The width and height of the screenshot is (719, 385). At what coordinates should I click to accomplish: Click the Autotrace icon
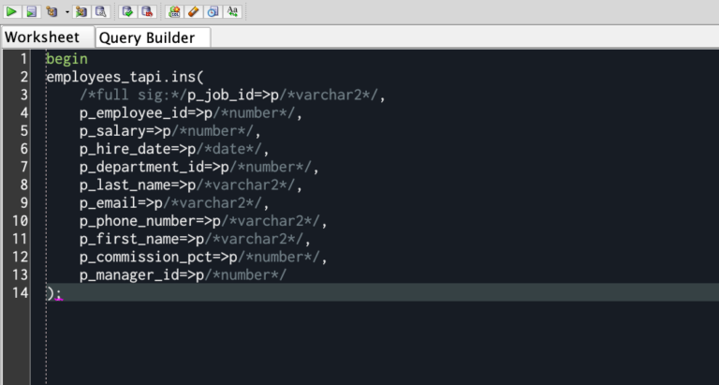click(x=81, y=11)
